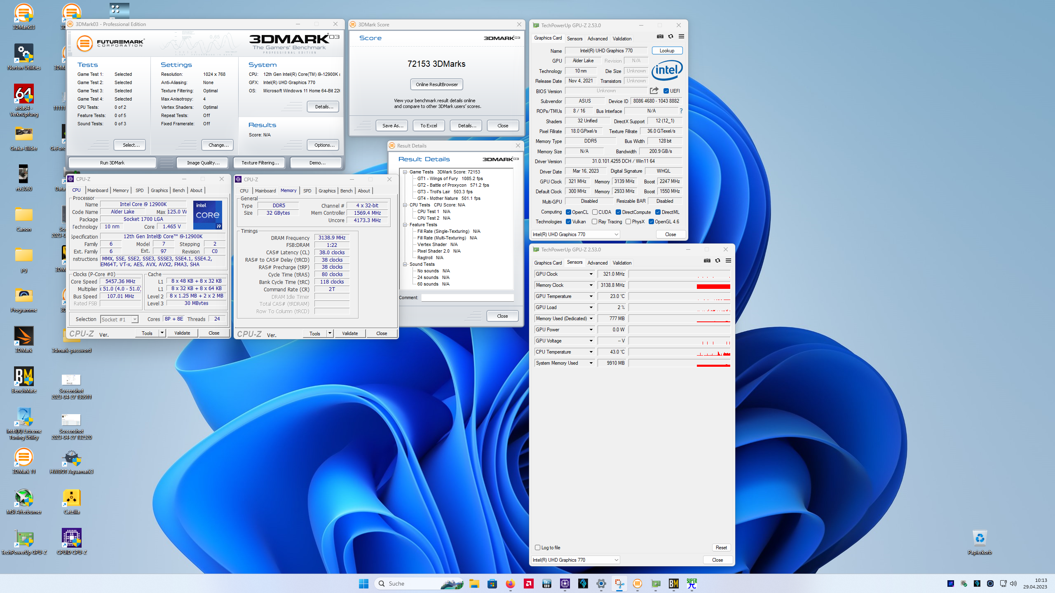Open CPU Temperature sensor dropdown
The width and height of the screenshot is (1055, 593).
(x=591, y=352)
